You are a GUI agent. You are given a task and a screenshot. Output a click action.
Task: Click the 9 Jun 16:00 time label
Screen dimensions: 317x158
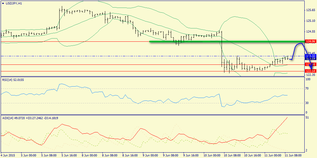coord(191,155)
